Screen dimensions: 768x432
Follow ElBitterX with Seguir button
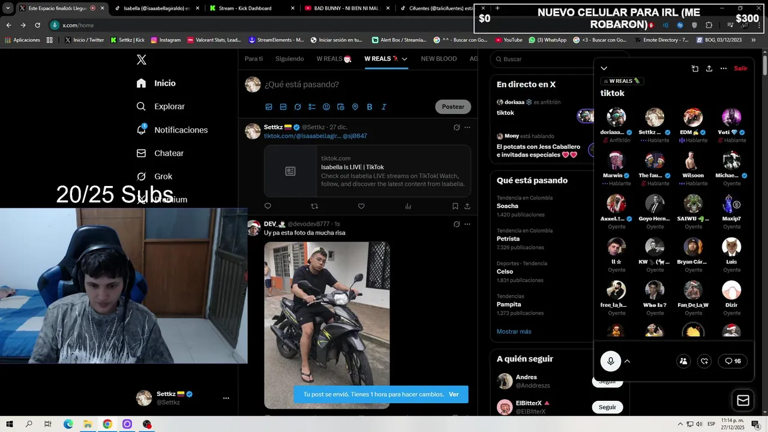click(607, 407)
